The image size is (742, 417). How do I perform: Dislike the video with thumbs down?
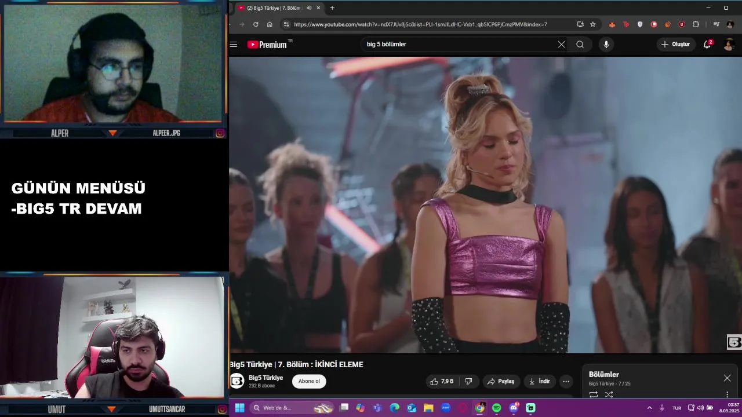(x=468, y=381)
